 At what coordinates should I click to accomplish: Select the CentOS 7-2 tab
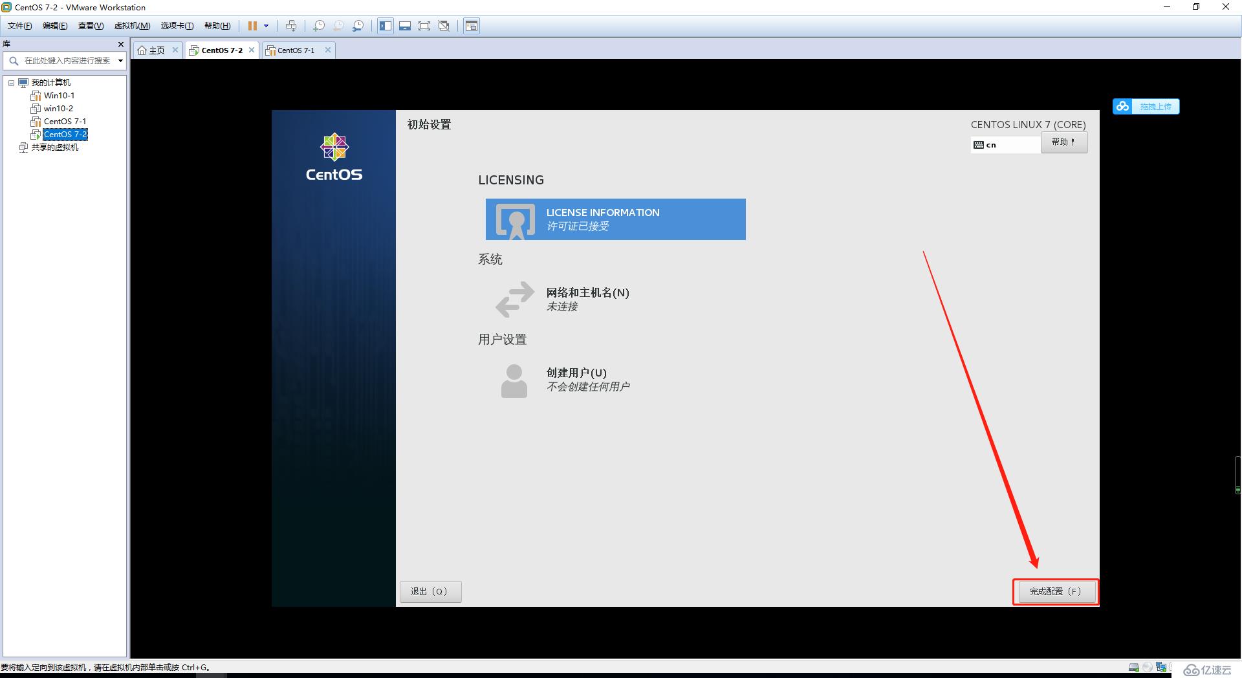222,50
